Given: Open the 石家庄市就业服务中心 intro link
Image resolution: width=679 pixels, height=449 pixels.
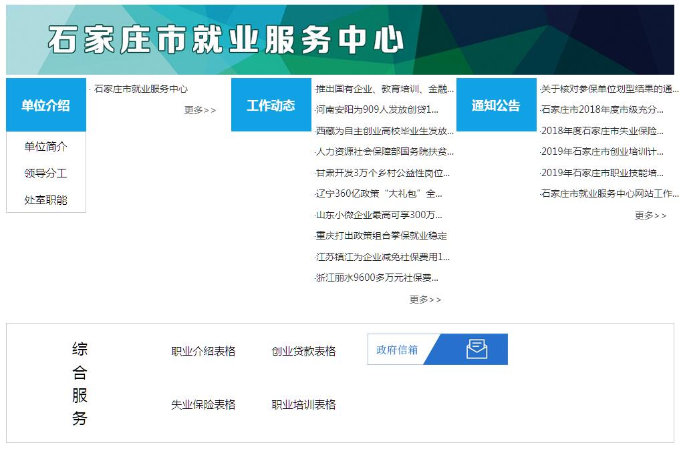Looking at the screenshot, I should [141, 89].
